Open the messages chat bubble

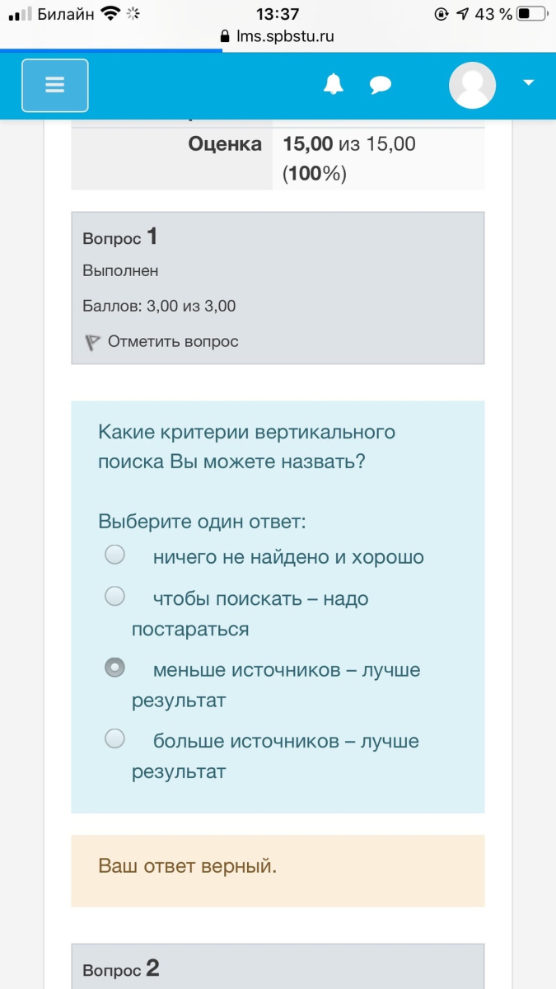pyautogui.click(x=380, y=86)
